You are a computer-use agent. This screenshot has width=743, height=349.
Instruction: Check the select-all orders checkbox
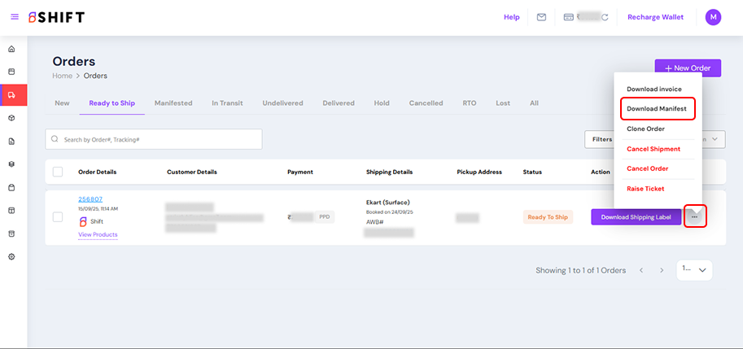click(x=58, y=172)
